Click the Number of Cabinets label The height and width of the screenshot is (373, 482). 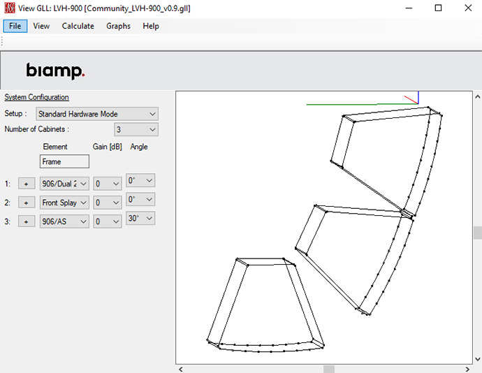click(36, 129)
